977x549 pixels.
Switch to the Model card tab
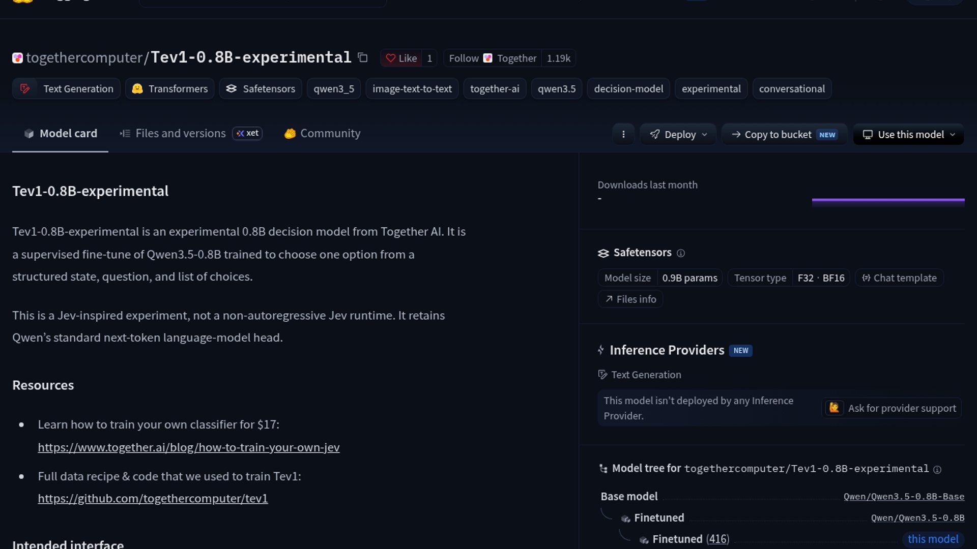60,134
